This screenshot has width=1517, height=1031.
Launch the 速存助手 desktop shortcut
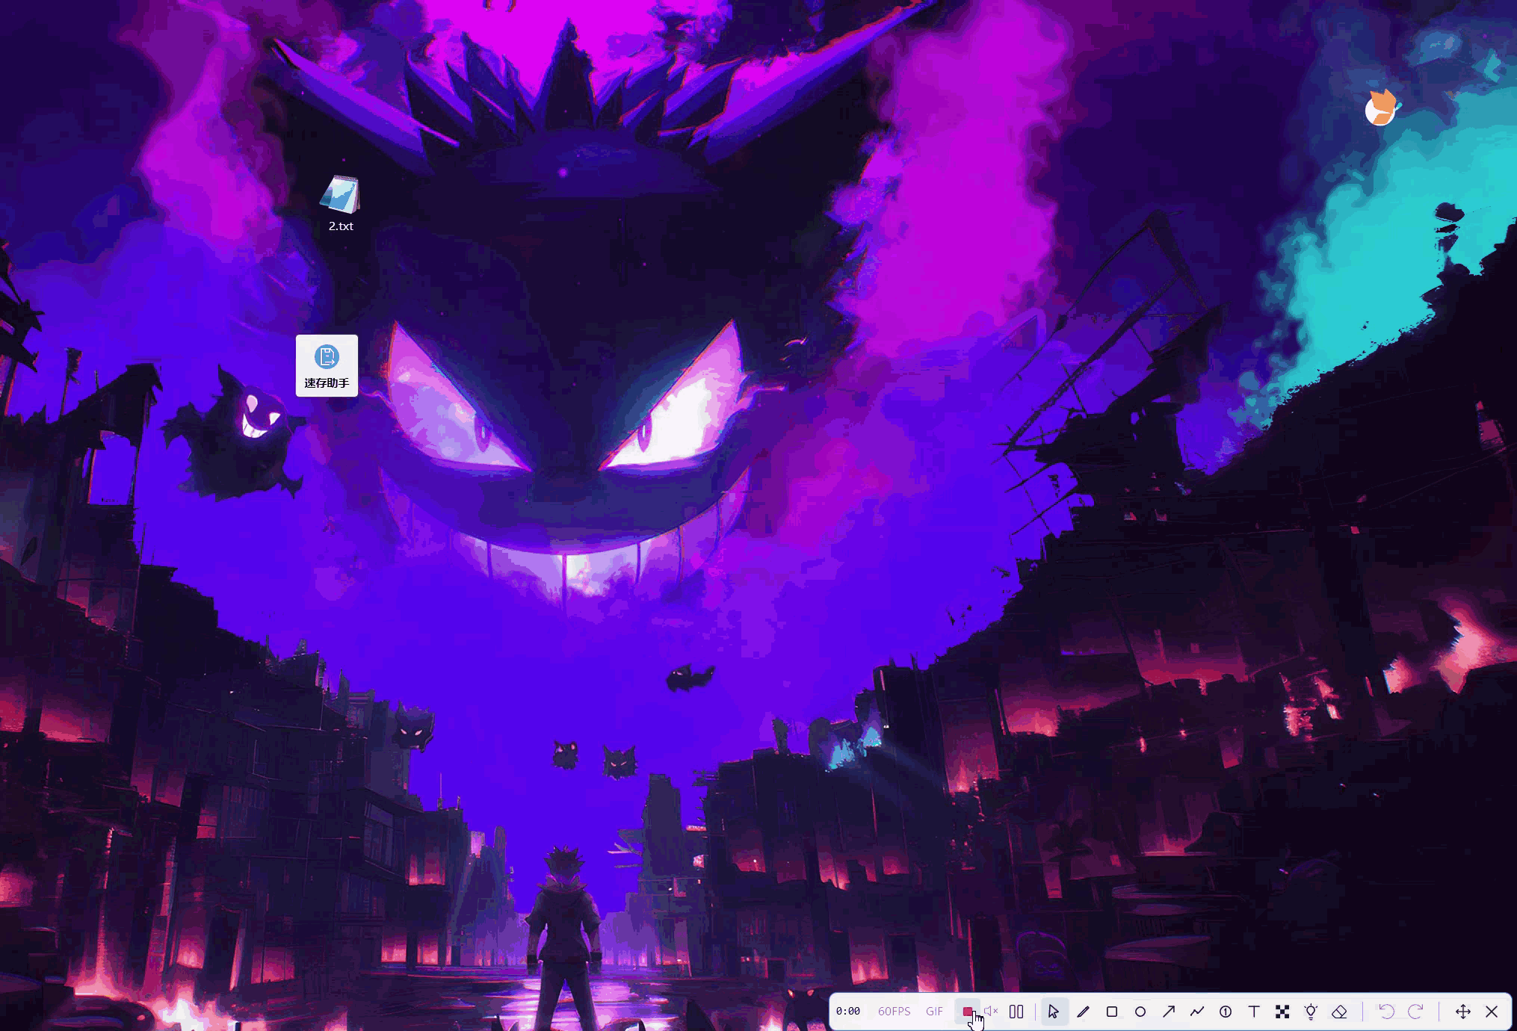[327, 365]
